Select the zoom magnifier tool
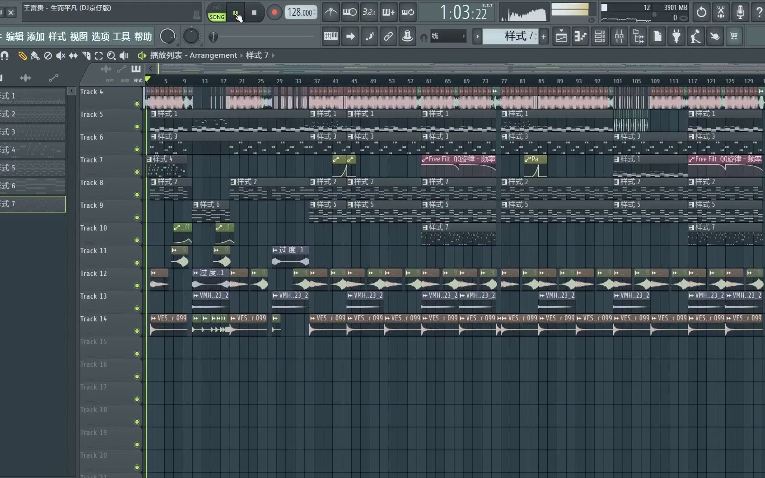The width and height of the screenshot is (765, 478). coord(111,56)
